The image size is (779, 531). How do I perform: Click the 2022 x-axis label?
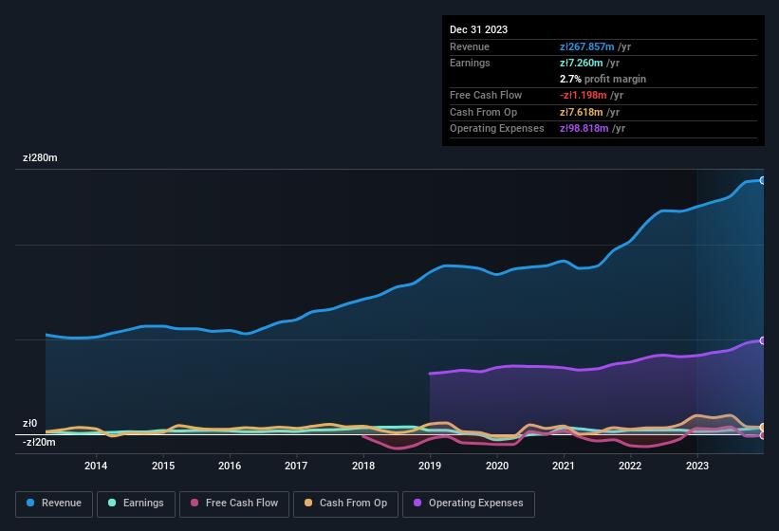[x=630, y=466]
